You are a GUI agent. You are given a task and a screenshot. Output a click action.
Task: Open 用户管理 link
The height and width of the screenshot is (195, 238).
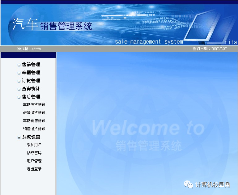click(x=34, y=161)
